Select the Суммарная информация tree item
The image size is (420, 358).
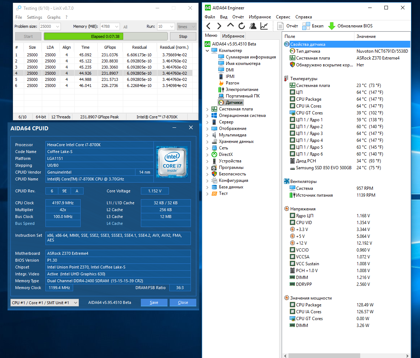click(x=250, y=57)
